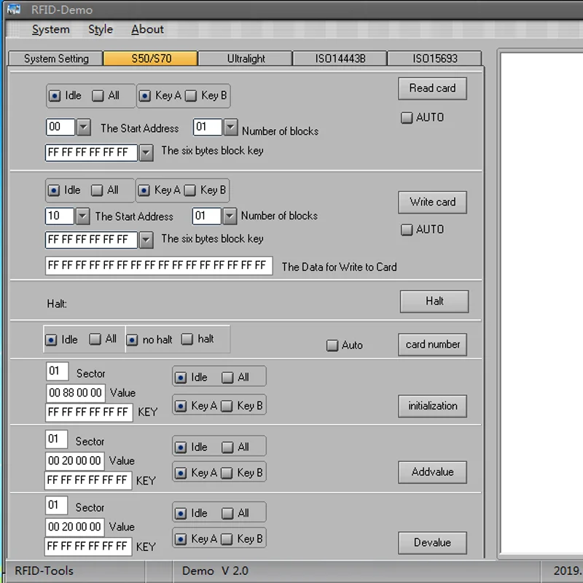Click the Data for Write to Card field
The image size is (583, 583).
point(159,265)
